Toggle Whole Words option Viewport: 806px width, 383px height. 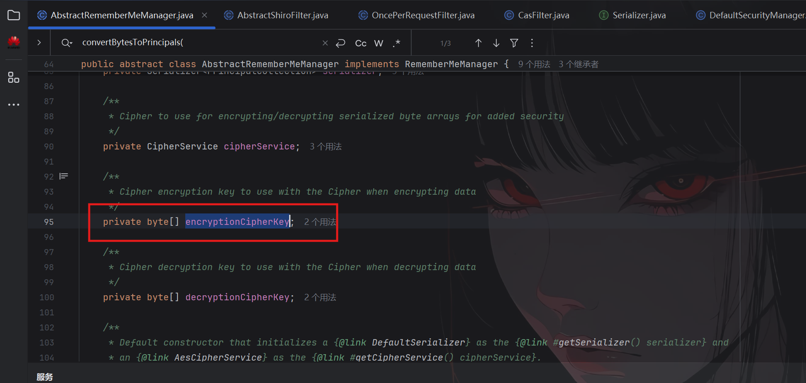tap(379, 43)
